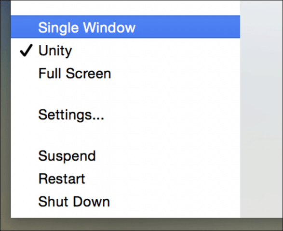Shut Down the virtual machine

pos(125,202)
